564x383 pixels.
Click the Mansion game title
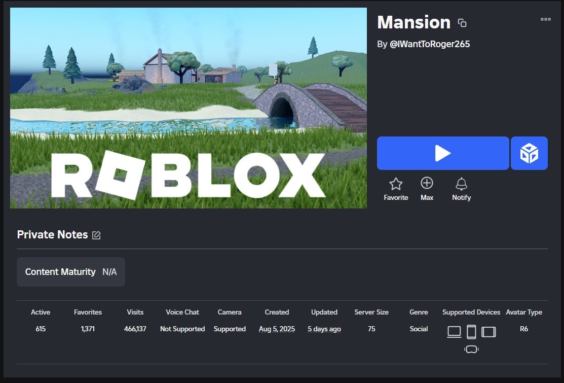[413, 22]
